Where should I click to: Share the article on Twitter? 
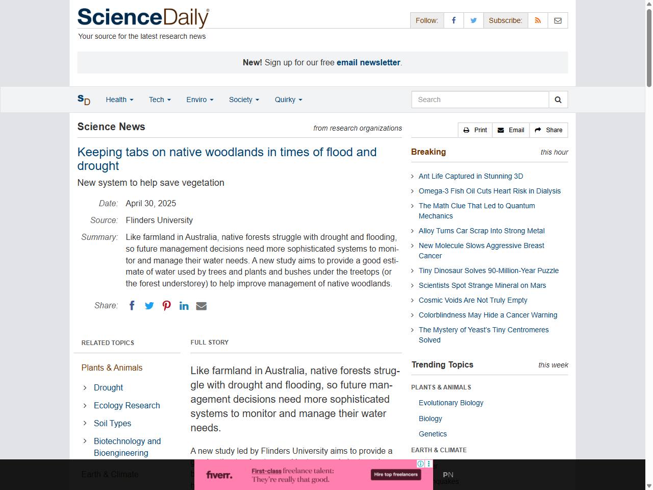149,305
